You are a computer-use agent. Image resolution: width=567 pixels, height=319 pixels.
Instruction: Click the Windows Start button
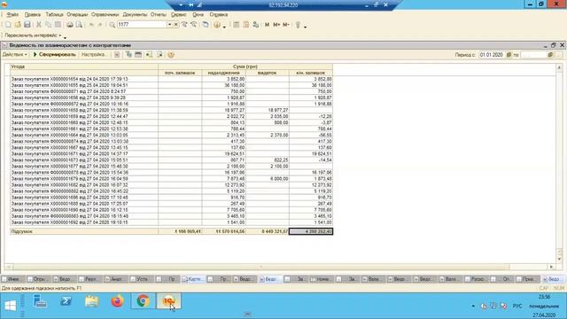[x=10, y=306]
